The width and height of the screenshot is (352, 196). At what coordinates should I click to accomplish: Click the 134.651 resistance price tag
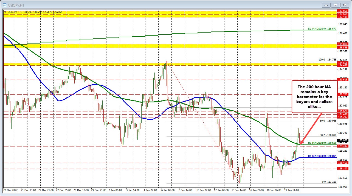(x=343, y=63)
